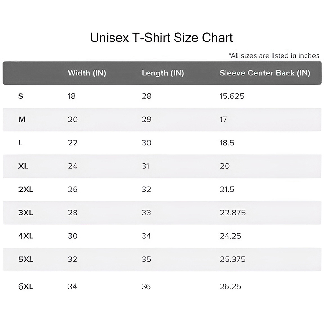This screenshot has height=324, width=324.
Task: Select the 18.5 sleeve value
Action: click(x=227, y=143)
